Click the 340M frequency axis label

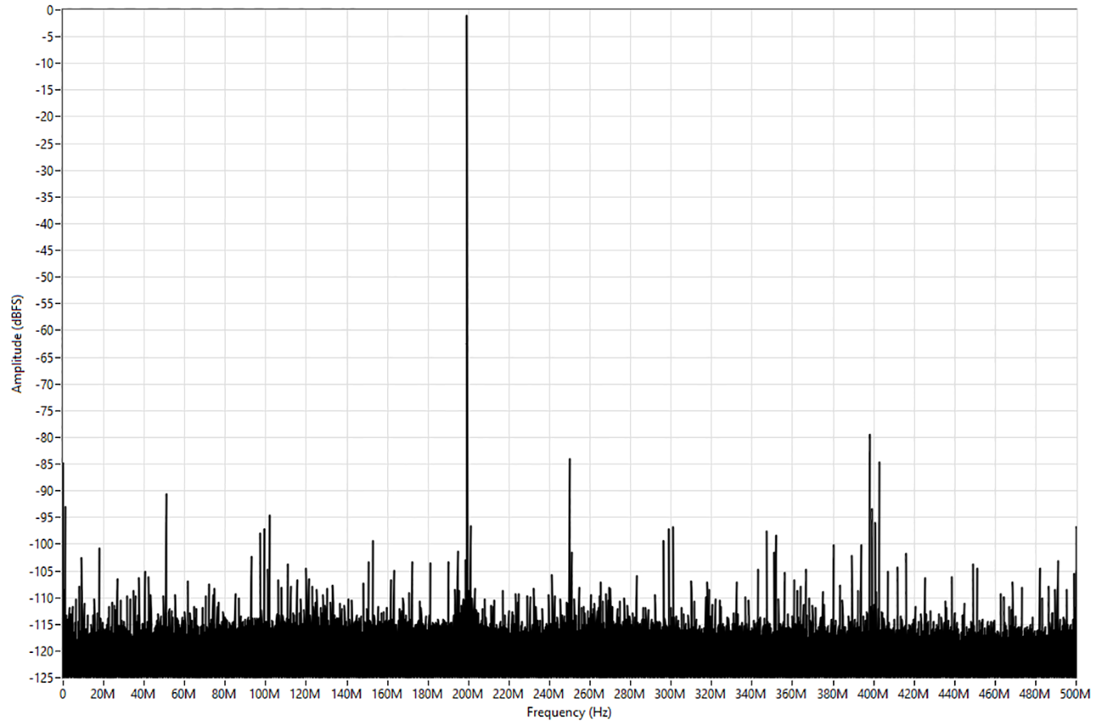(x=752, y=695)
